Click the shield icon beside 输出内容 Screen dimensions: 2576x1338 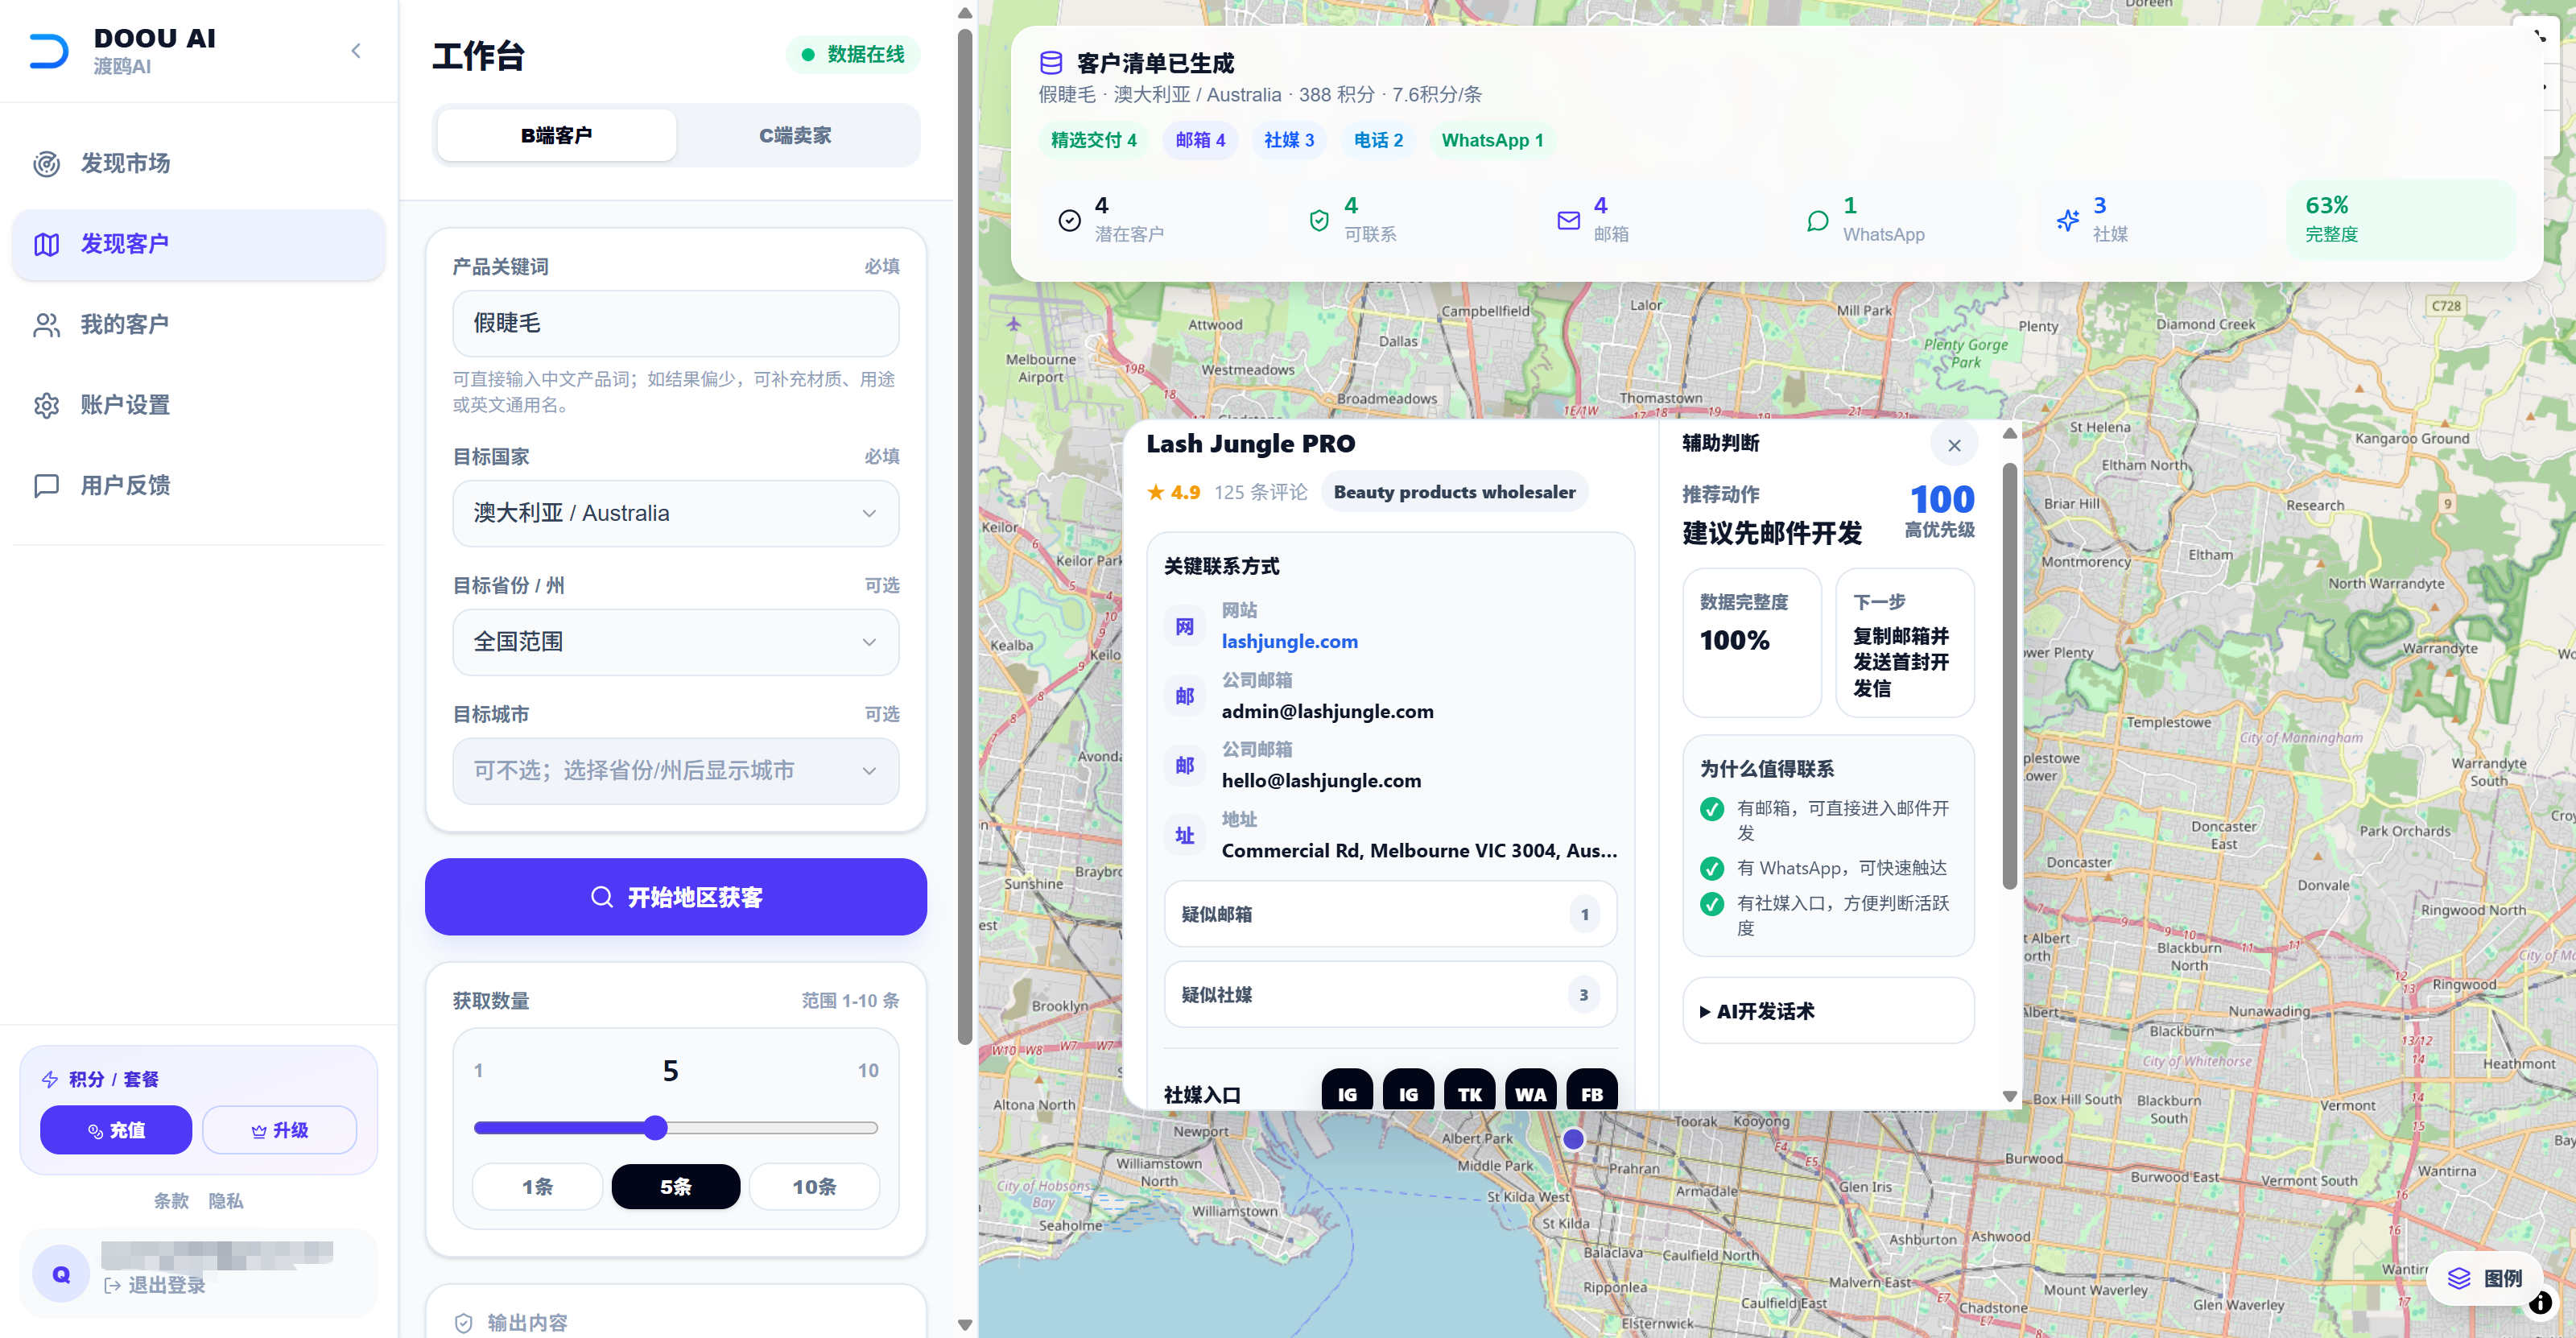(x=464, y=1322)
